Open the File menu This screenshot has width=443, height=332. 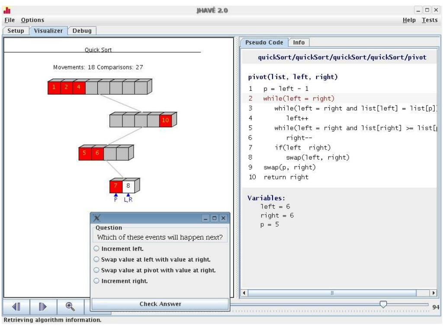click(10, 20)
